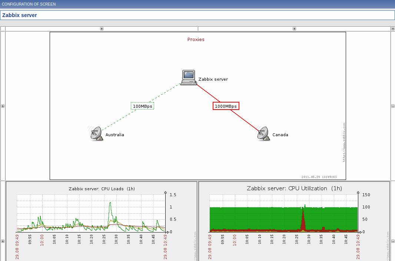The width and height of the screenshot is (395, 261).
Task: Click the Canada label on the map
Action: click(x=280, y=135)
